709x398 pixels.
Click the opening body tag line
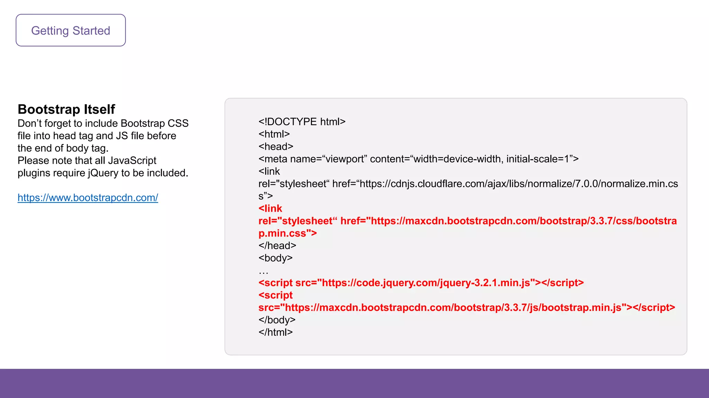(x=275, y=258)
